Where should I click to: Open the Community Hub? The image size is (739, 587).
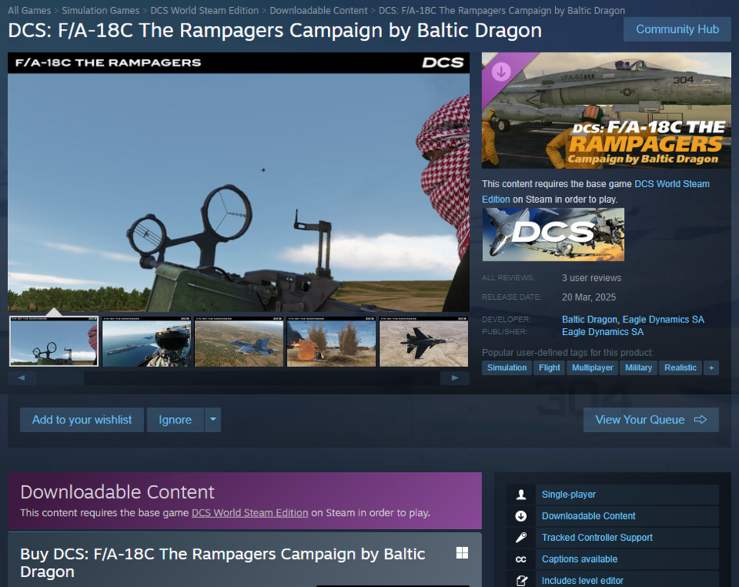677,29
